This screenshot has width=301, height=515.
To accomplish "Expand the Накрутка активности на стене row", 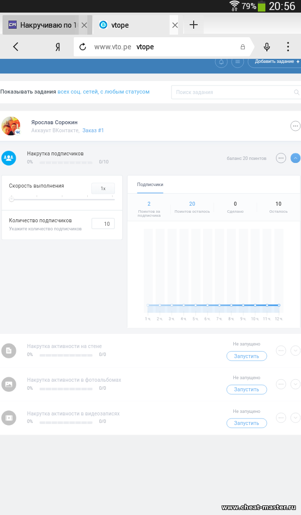I will 295,351.
